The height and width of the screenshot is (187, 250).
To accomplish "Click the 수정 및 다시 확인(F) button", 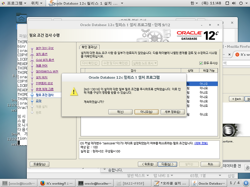I will coord(116,63).
